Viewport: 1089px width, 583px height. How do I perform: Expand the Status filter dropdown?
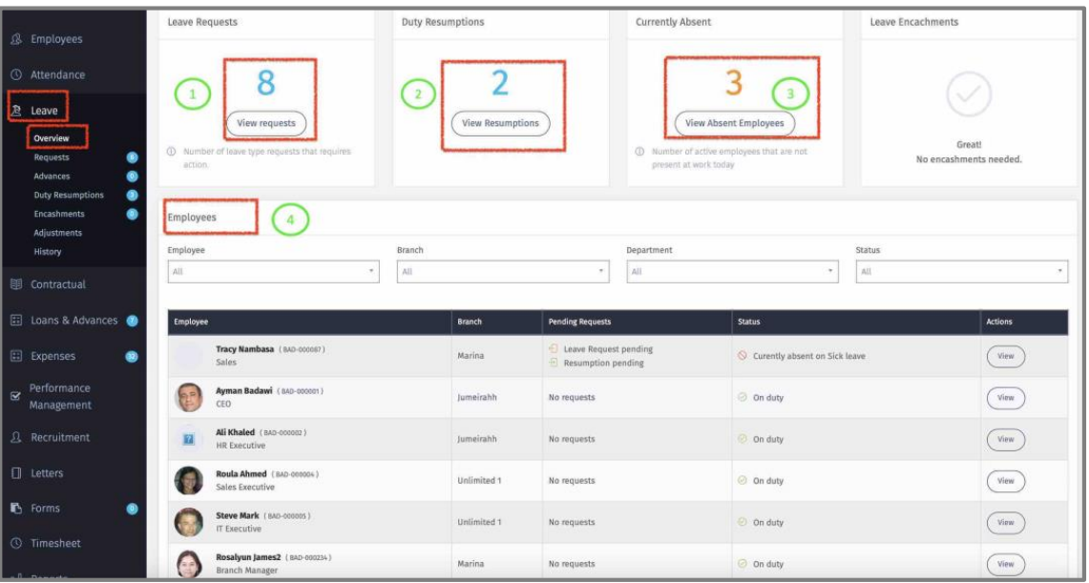point(961,272)
